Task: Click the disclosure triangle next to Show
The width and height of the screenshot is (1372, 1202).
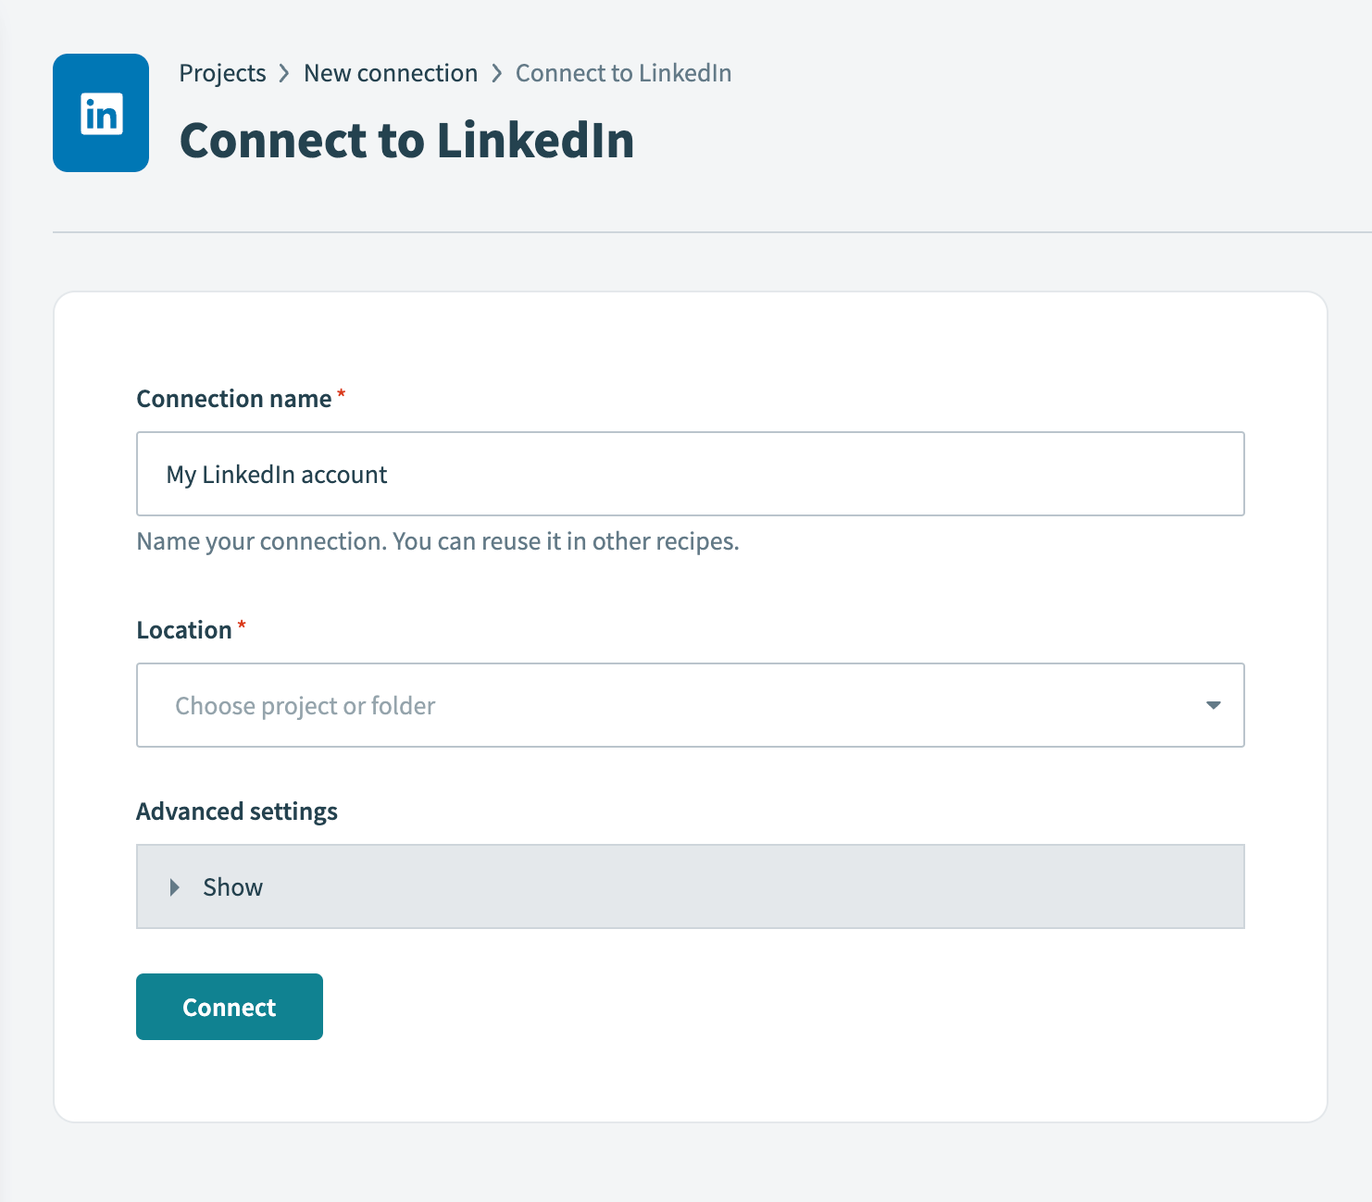Action: pyautogui.click(x=175, y=886)
